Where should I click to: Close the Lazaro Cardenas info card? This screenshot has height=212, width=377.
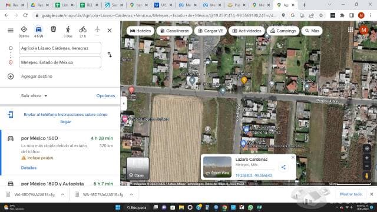click(293, 157)
